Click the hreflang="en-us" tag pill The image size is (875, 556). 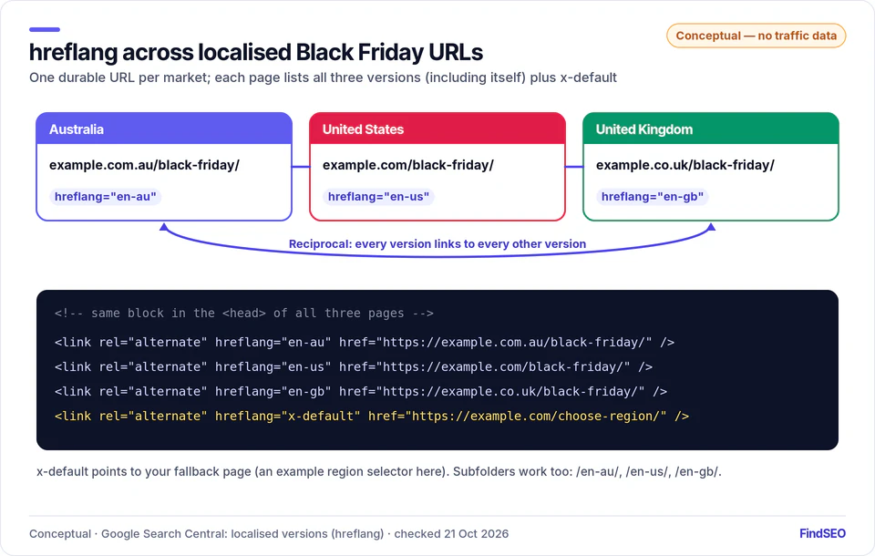(x=379, y=197)
